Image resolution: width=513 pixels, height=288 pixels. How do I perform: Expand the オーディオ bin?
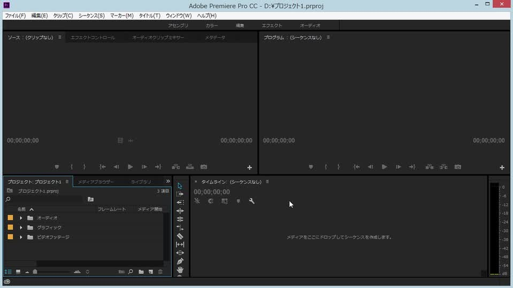[x=21, y=218]
